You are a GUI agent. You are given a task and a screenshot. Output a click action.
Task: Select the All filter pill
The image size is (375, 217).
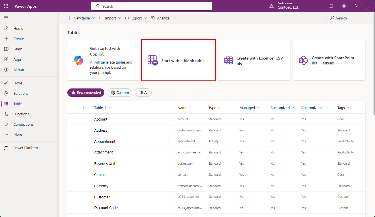(x=143, y=92)
